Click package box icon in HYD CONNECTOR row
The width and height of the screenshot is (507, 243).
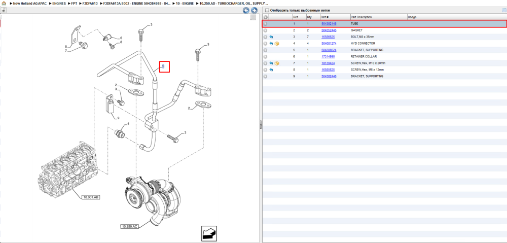(x=277, y=43)
